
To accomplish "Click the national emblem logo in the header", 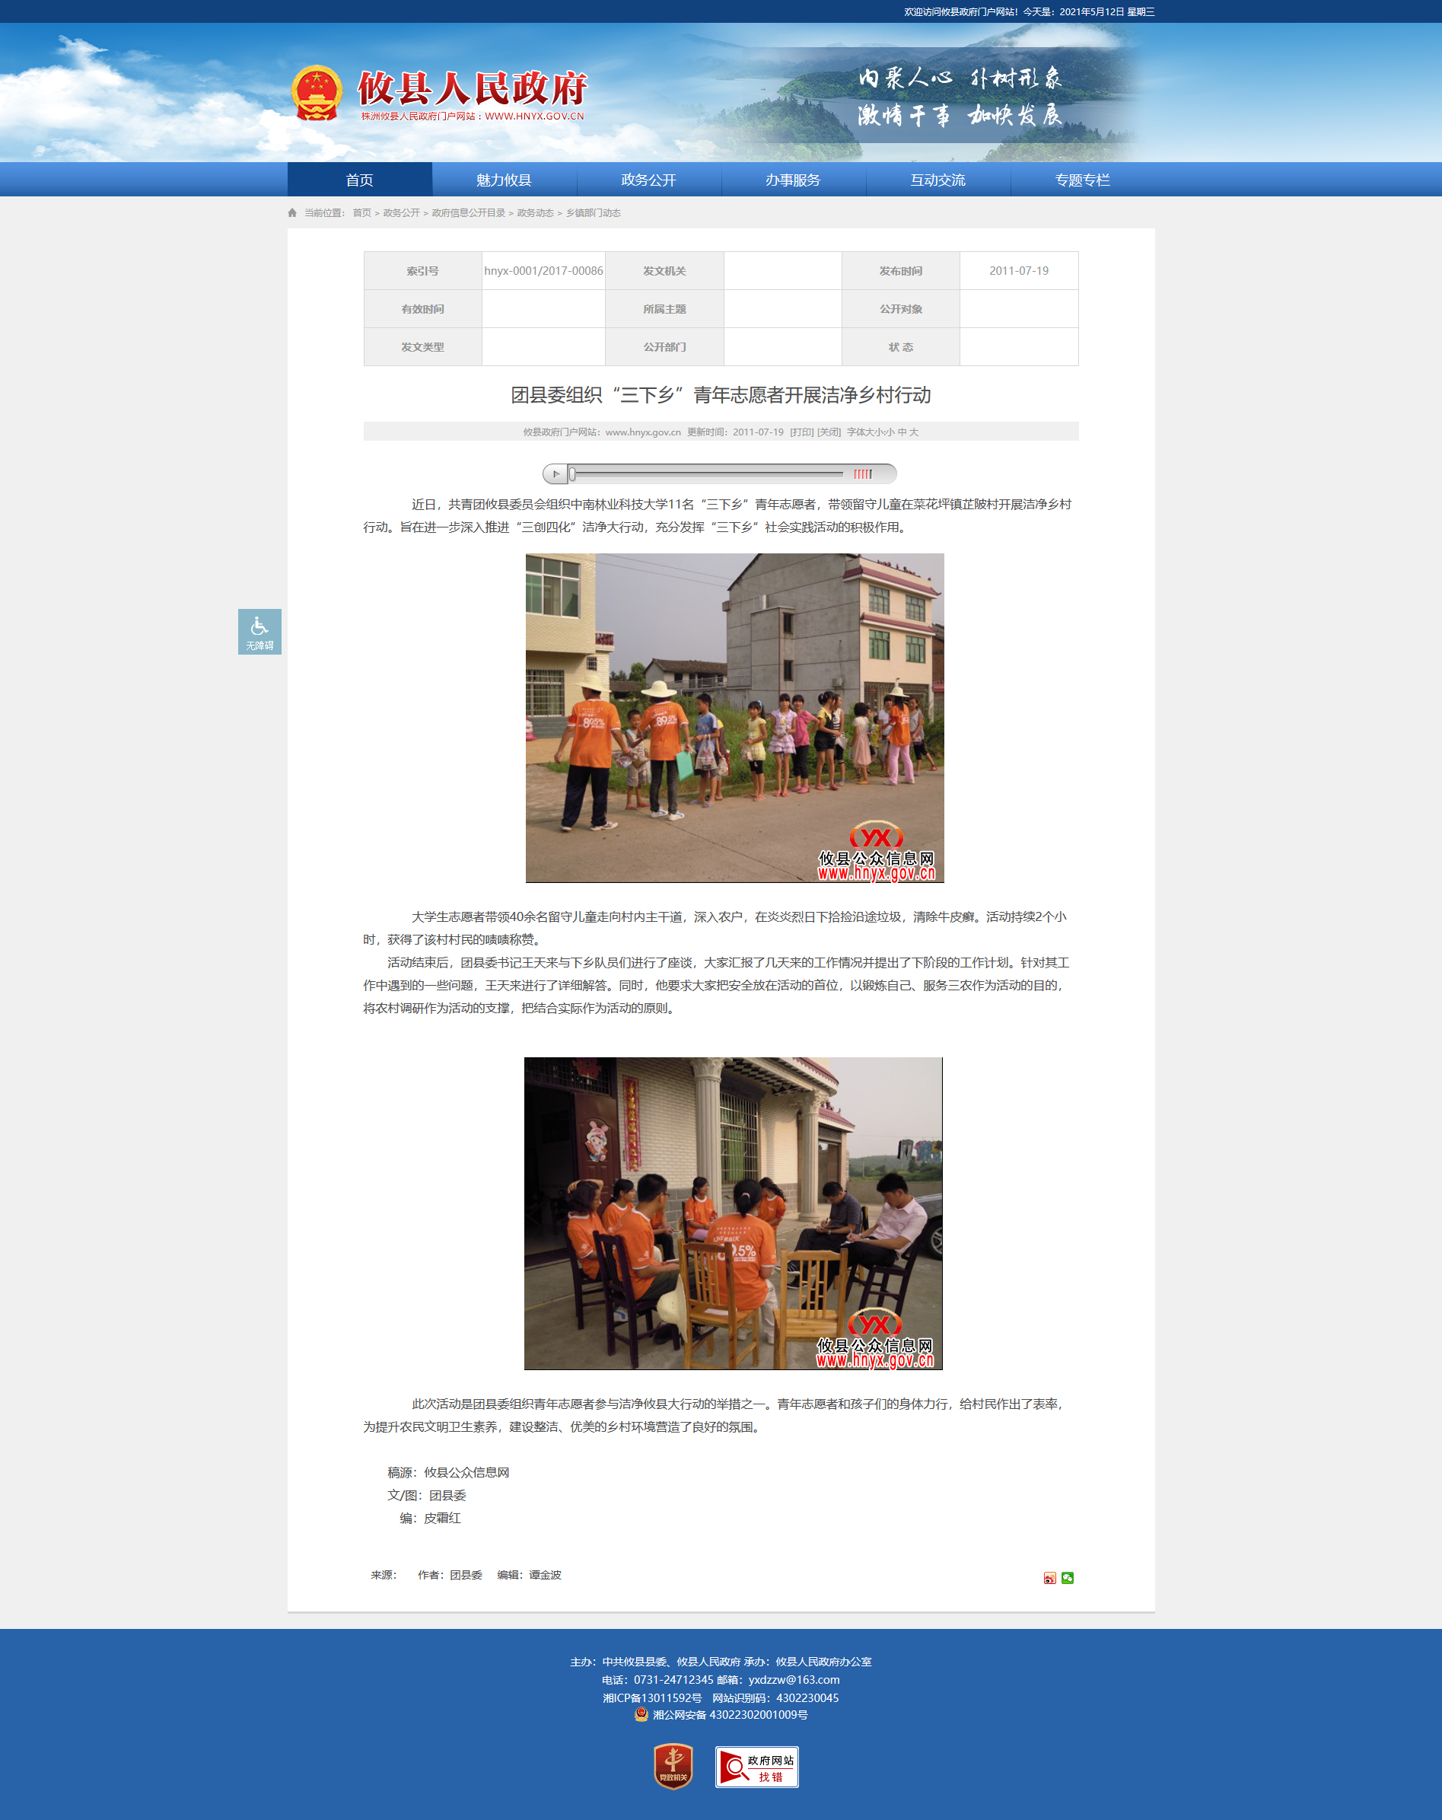I will (317, 94).
